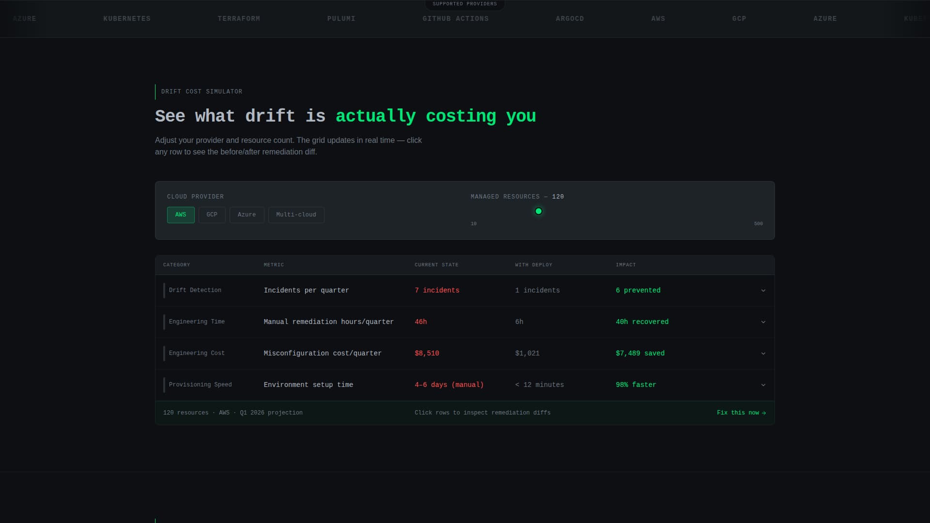Click the 'Engineering Cost' category label
This screenshot has height=523, width=930.
tap(197, 354)
